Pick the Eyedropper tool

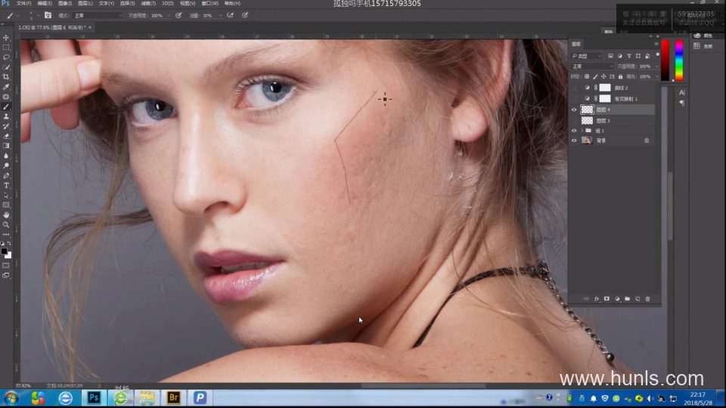point(6,87)
